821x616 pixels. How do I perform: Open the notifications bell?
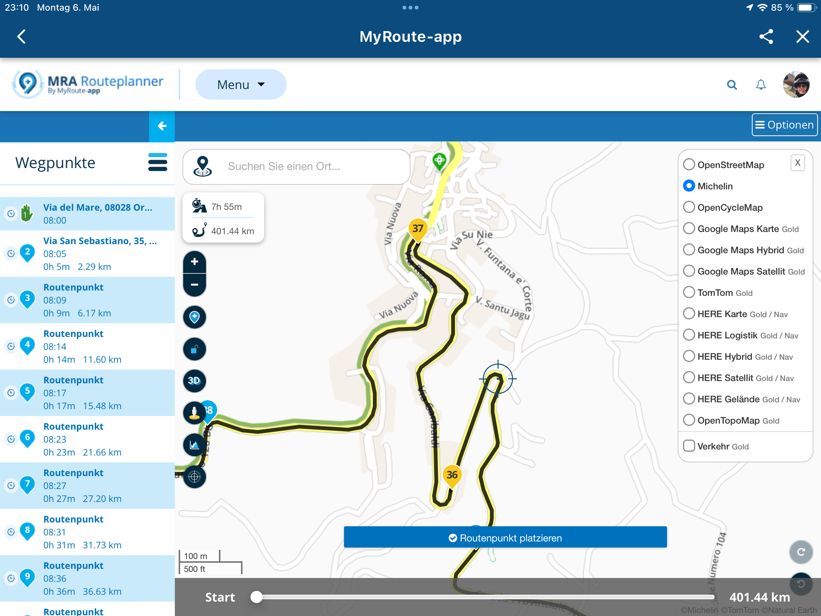point(761,84)
